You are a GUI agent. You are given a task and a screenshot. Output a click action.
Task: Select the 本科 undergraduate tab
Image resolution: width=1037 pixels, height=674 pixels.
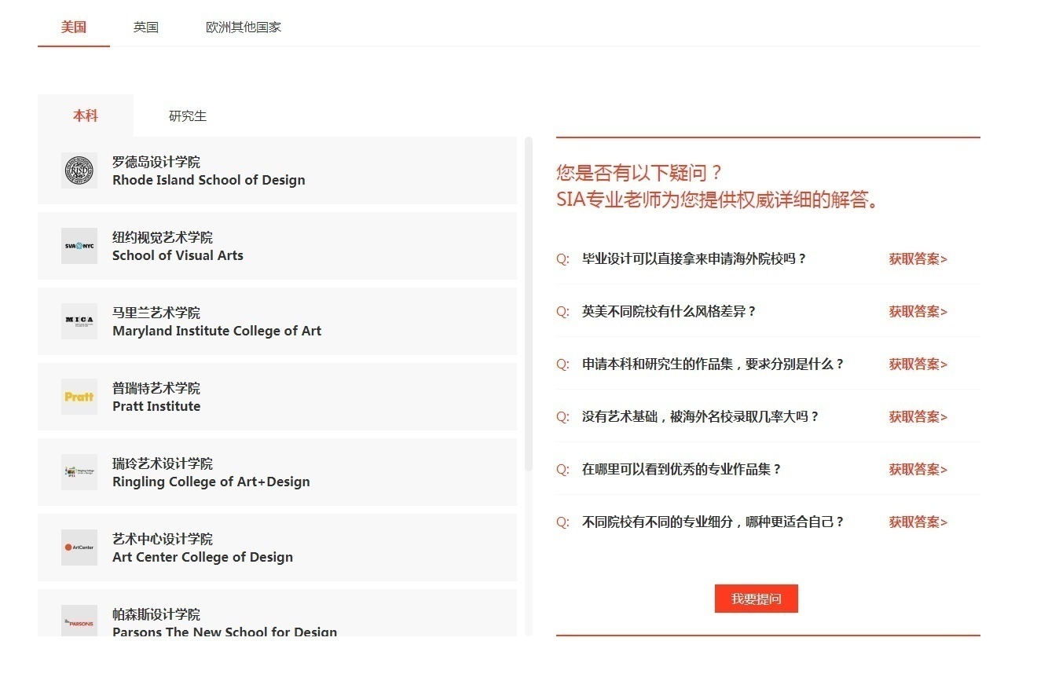pos(86,115)
